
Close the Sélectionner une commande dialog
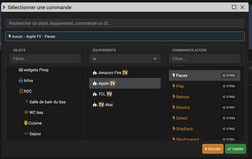[x=243, y=7]
